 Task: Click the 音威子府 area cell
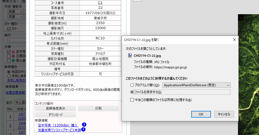click(100, 18)
